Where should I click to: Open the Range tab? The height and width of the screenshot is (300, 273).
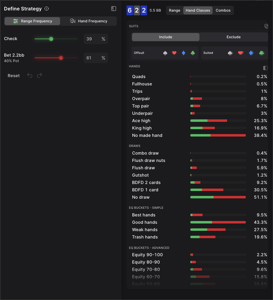[x=174, y=10]
